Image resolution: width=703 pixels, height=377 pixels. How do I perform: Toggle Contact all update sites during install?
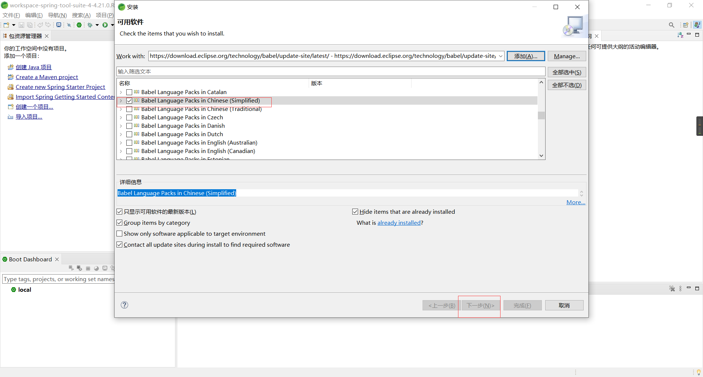tap(119, 245)
